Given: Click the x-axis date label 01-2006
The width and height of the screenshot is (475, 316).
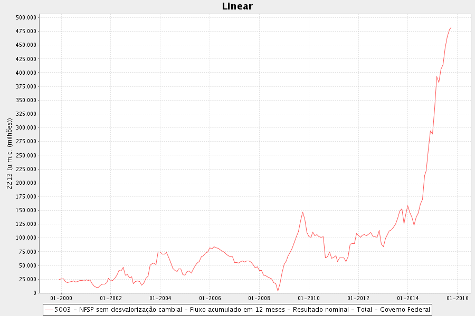Looking at the screenshot, I should 210,299.
